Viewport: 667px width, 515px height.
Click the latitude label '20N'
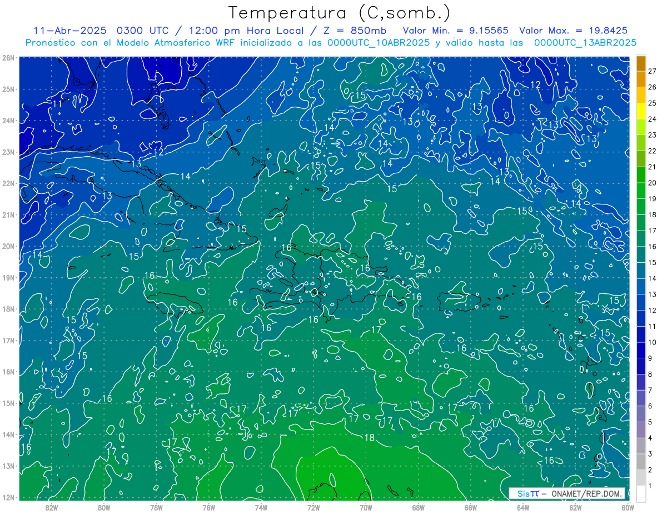(8, 246)
